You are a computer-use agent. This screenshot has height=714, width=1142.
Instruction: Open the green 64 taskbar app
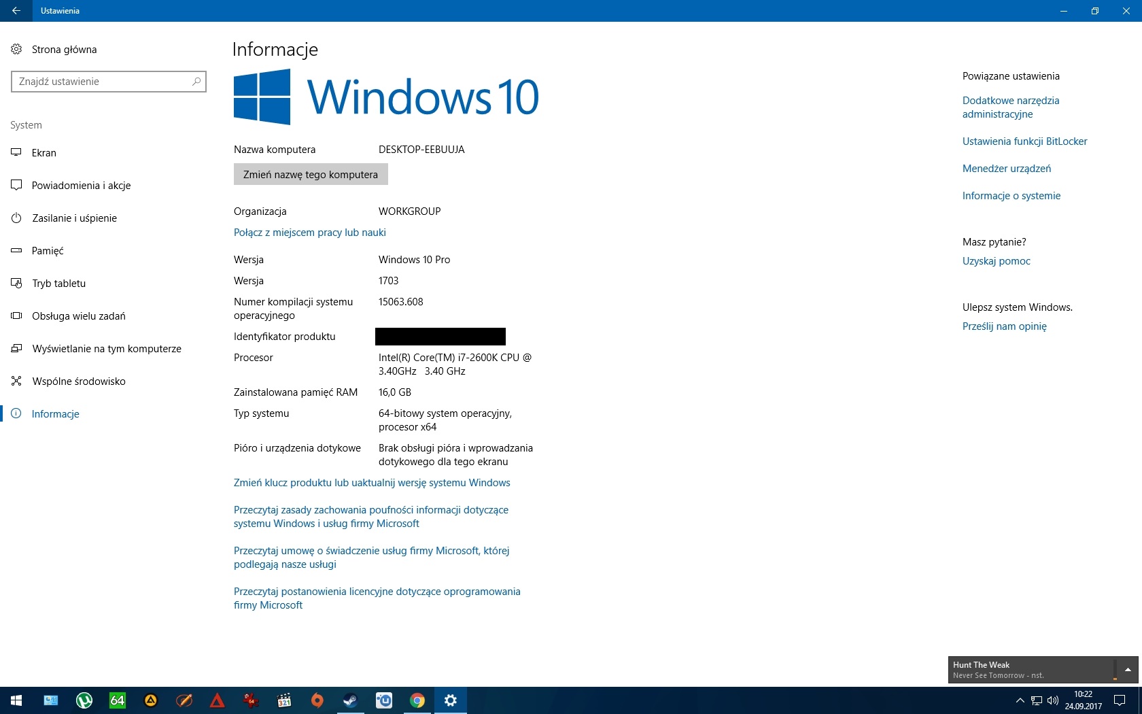[118, 700]
